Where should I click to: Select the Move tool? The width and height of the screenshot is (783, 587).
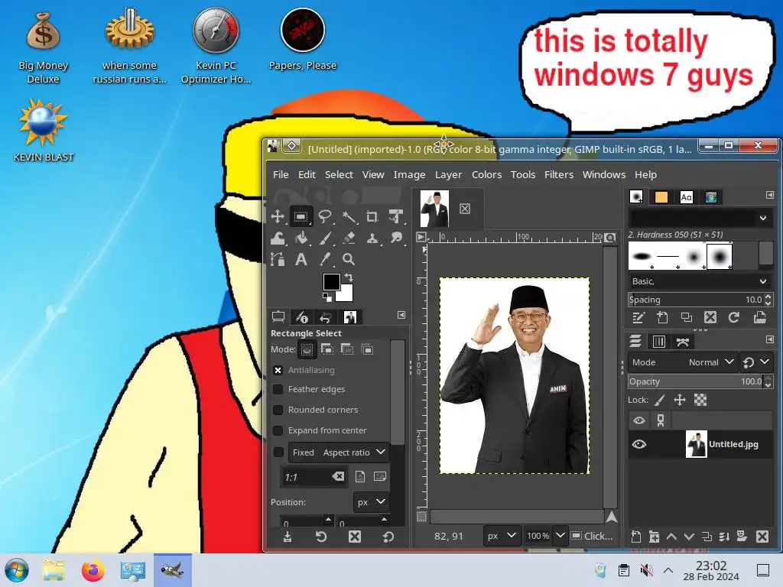coord(278,216)
